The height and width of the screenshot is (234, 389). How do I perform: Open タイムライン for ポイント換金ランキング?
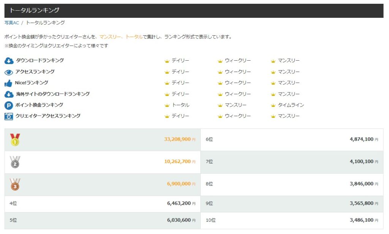291,105
